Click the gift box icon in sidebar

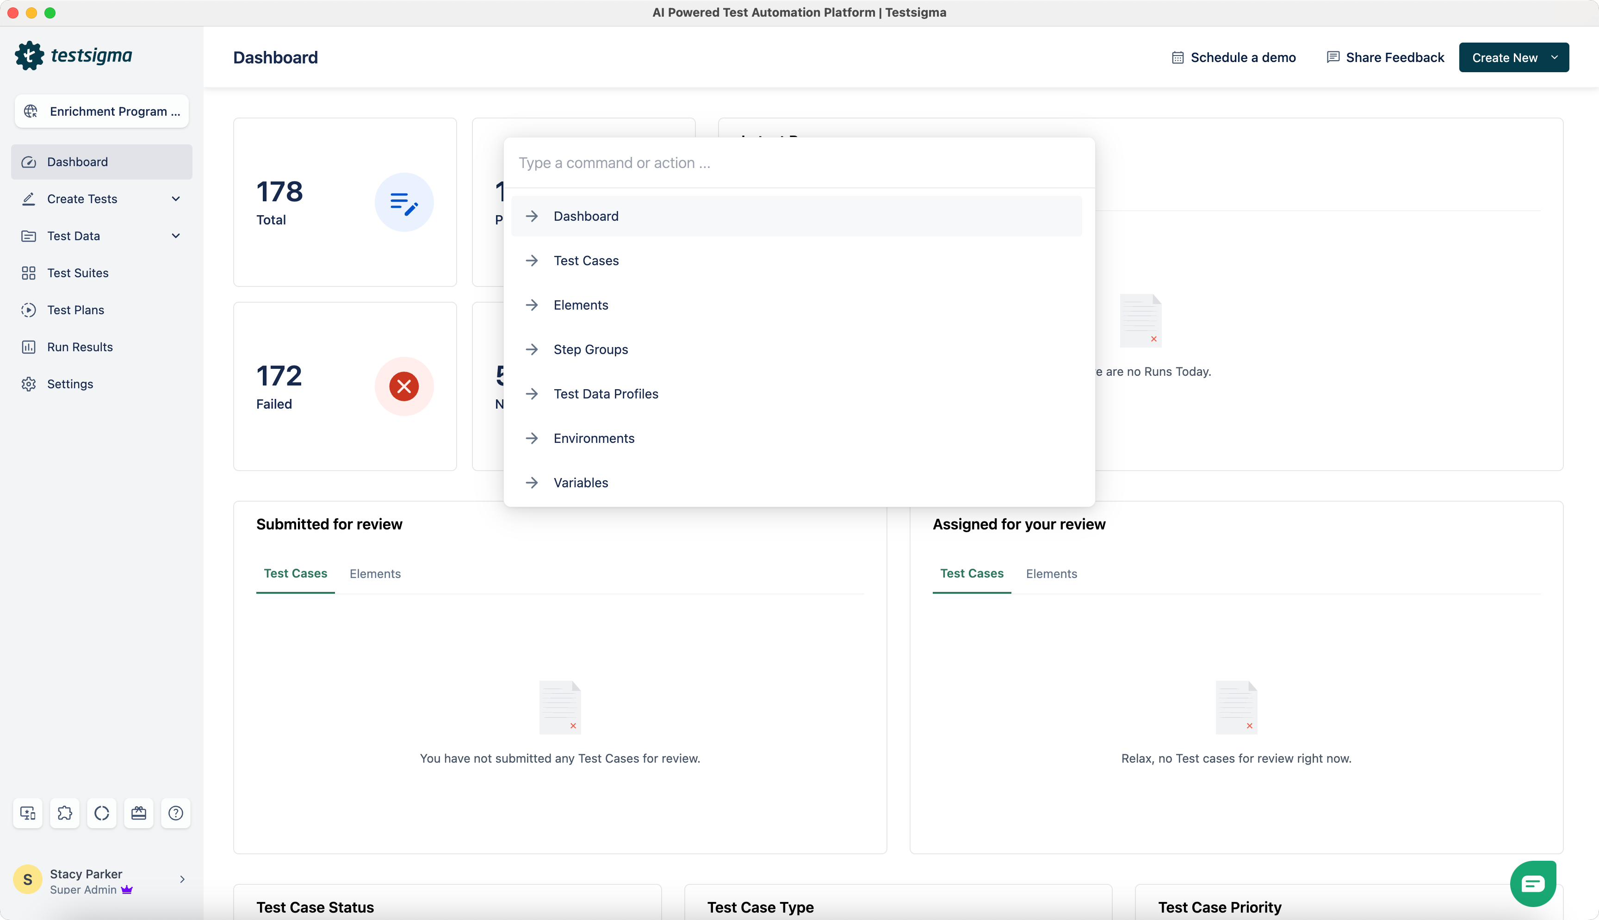coord(138,813)
